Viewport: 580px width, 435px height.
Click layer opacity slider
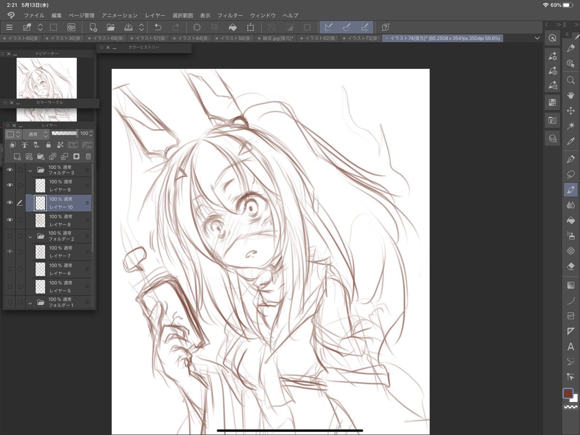64,133
